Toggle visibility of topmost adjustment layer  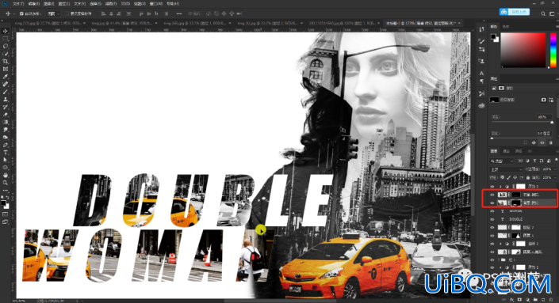point(492,187)
